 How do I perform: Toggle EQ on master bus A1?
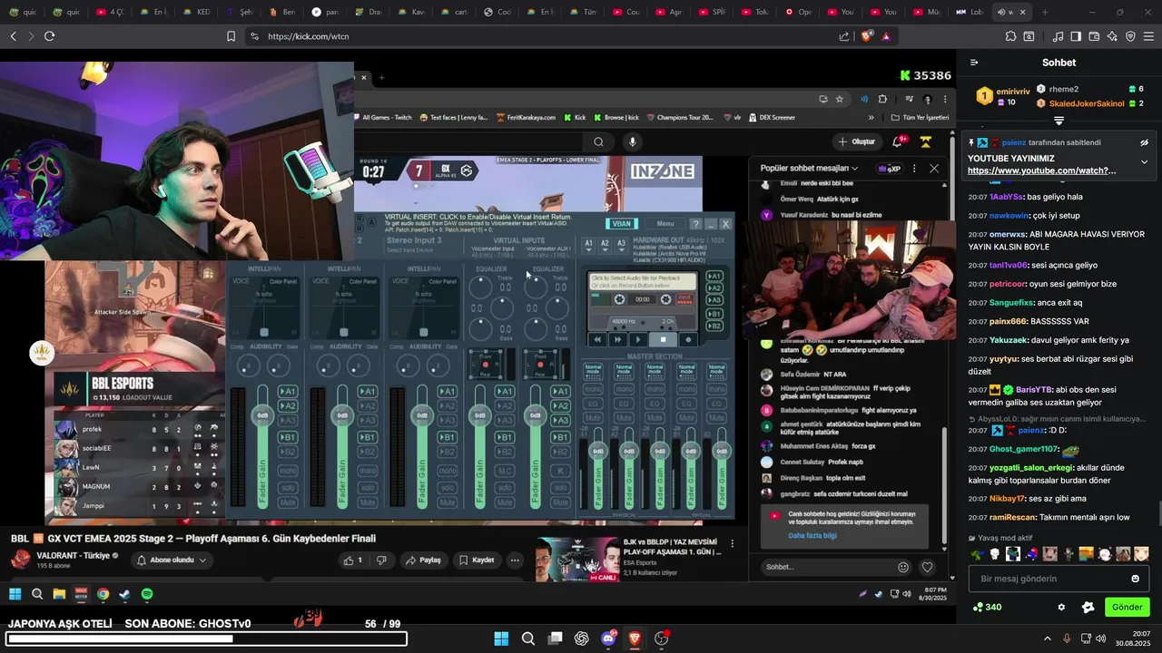pos(593,403)
